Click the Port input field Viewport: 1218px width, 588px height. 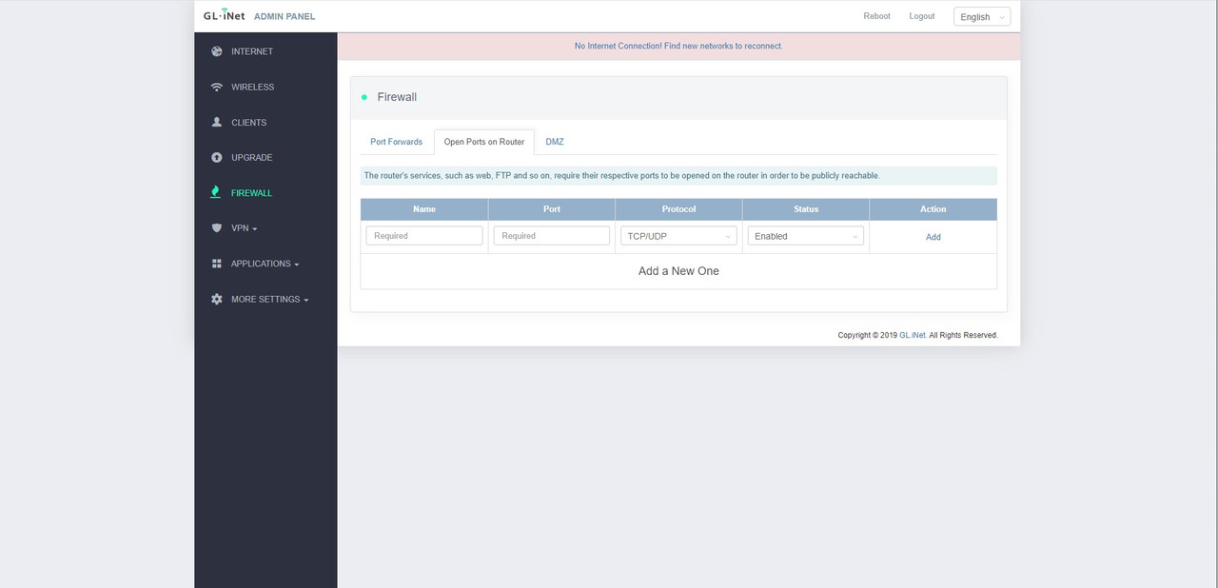point(552,236)
